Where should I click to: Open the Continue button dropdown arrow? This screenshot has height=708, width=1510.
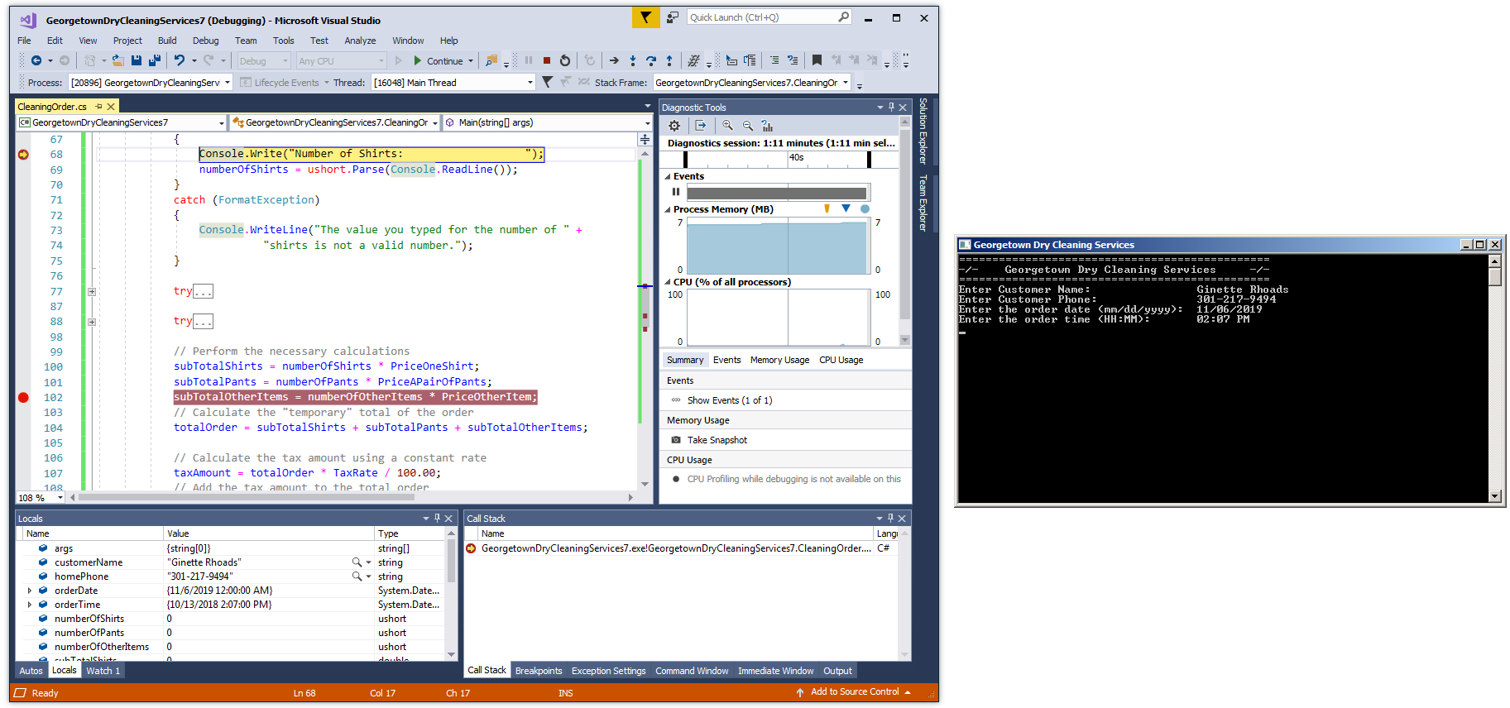point(471,61)
